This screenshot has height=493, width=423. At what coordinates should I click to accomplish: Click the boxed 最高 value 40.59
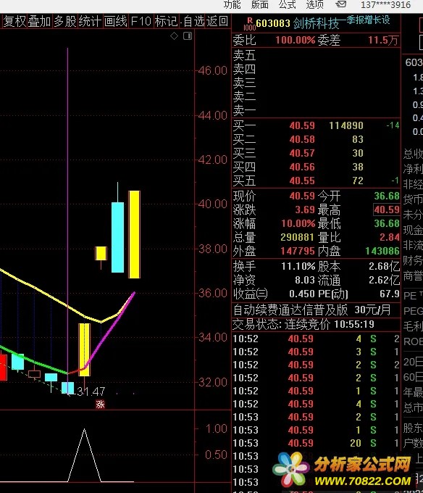pyautogui.click(x=387, y=210)
